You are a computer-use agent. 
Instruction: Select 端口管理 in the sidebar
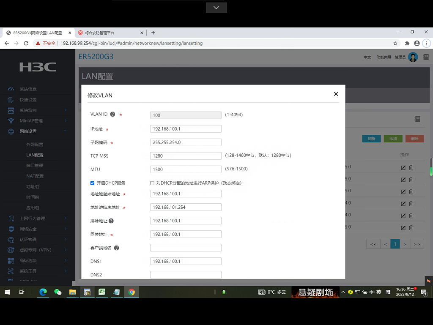tap(35, 166)
